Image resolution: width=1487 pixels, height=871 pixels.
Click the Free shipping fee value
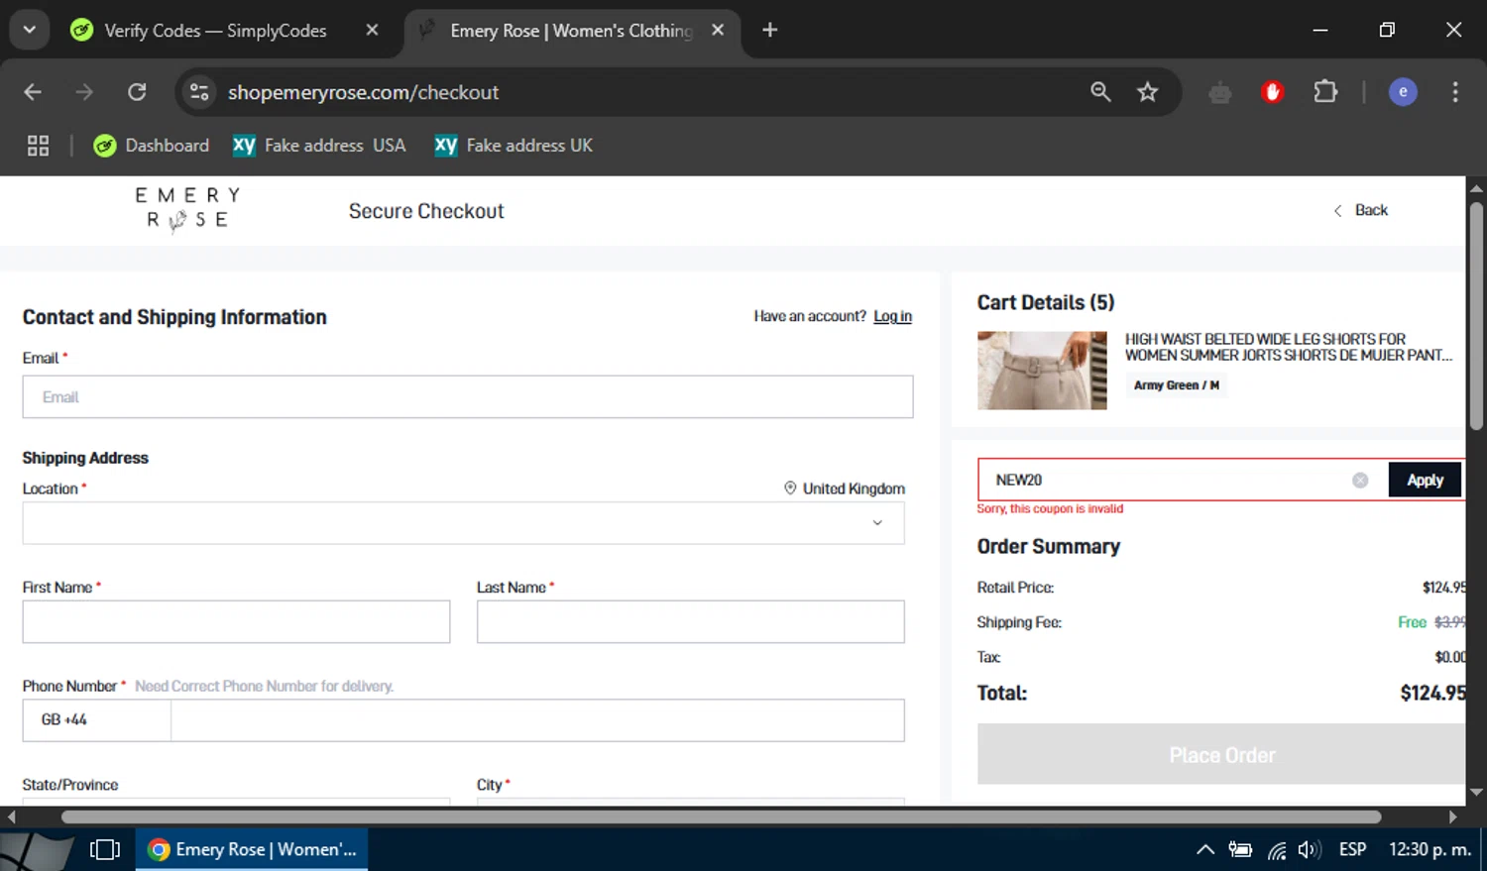pyautogui.click(x=1412, y=622)
